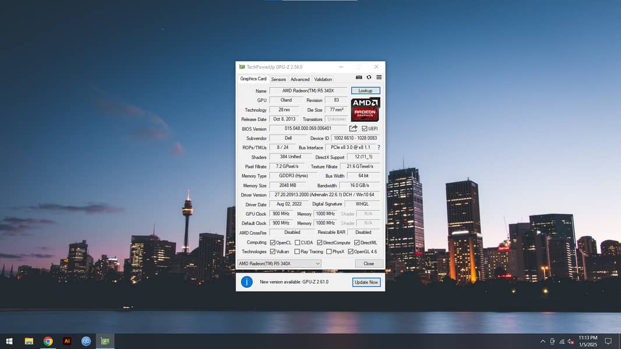Click the Release Date value Oct 8, 2013

click(284, 119)
